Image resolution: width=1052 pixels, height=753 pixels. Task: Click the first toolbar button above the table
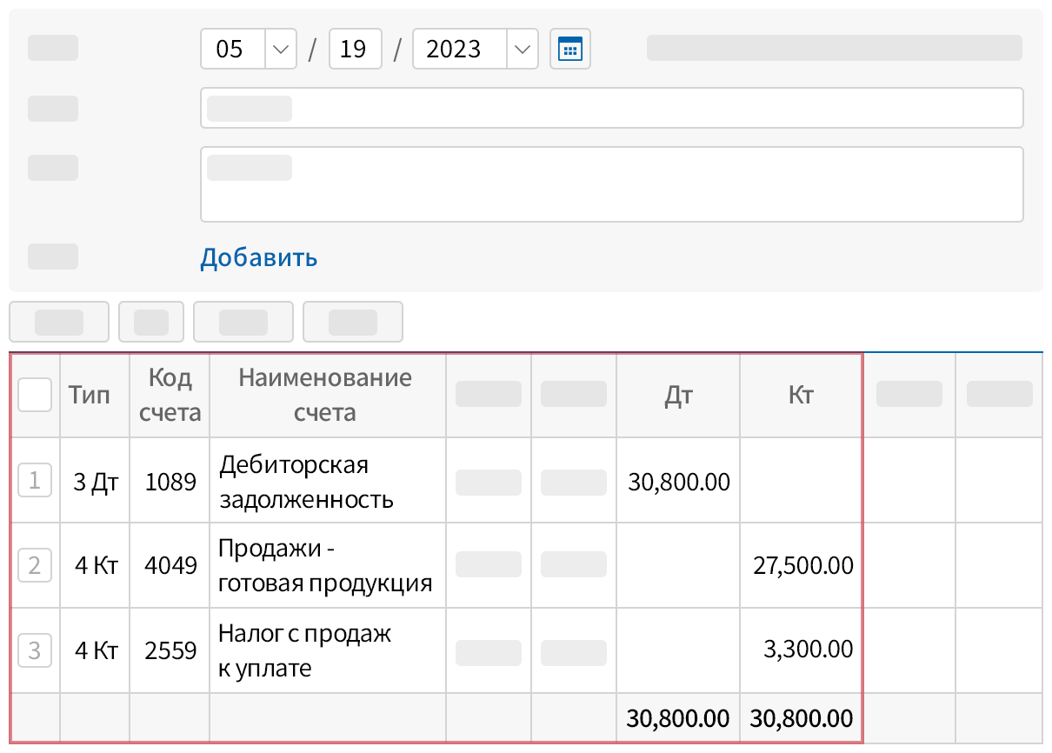coord(58,322)
